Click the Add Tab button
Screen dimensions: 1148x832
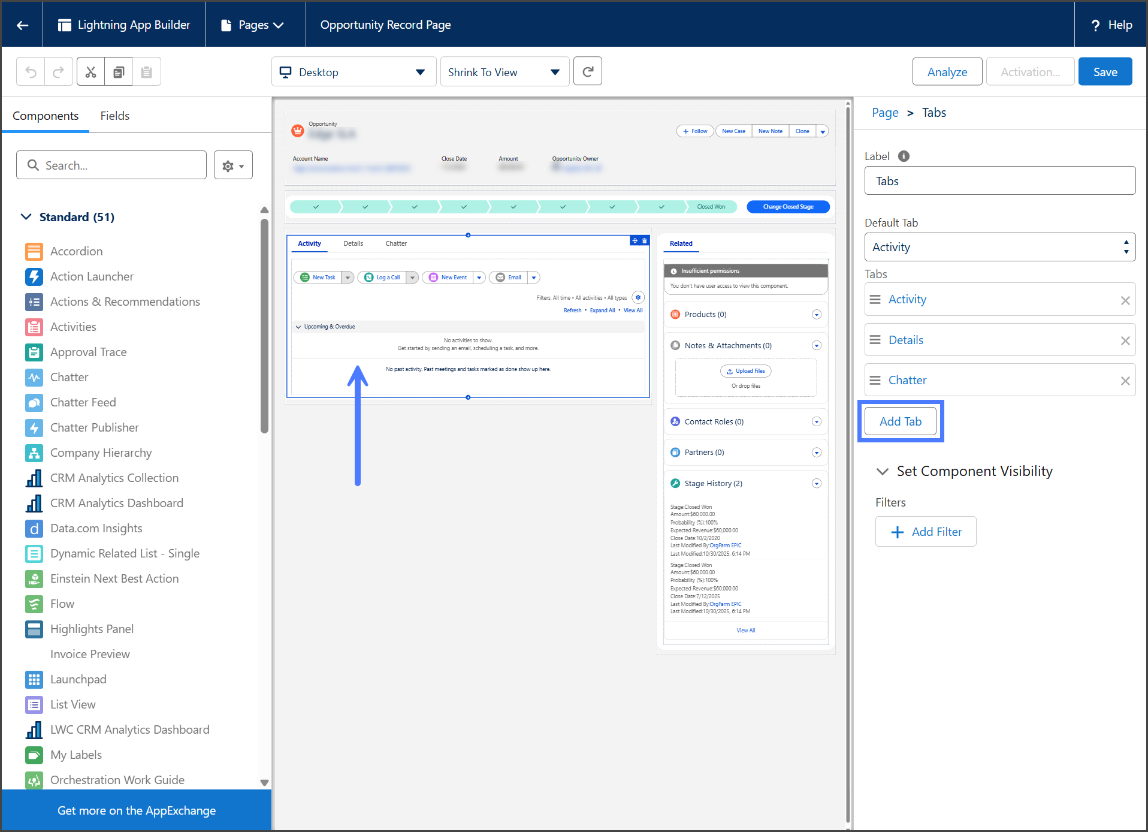tap(900, 421)
